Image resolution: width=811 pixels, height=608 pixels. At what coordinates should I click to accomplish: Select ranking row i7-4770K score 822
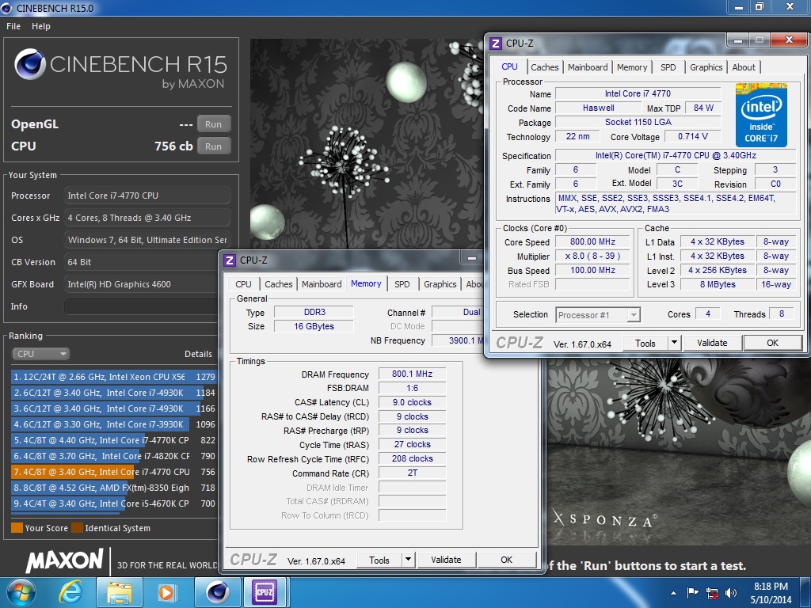pos(113,440)
